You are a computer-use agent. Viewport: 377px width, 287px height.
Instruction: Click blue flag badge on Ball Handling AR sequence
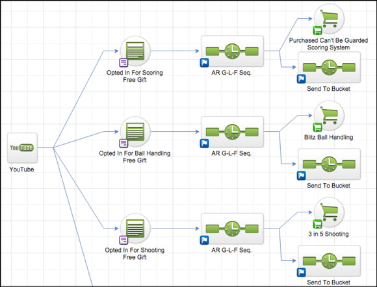coord(204,143)
